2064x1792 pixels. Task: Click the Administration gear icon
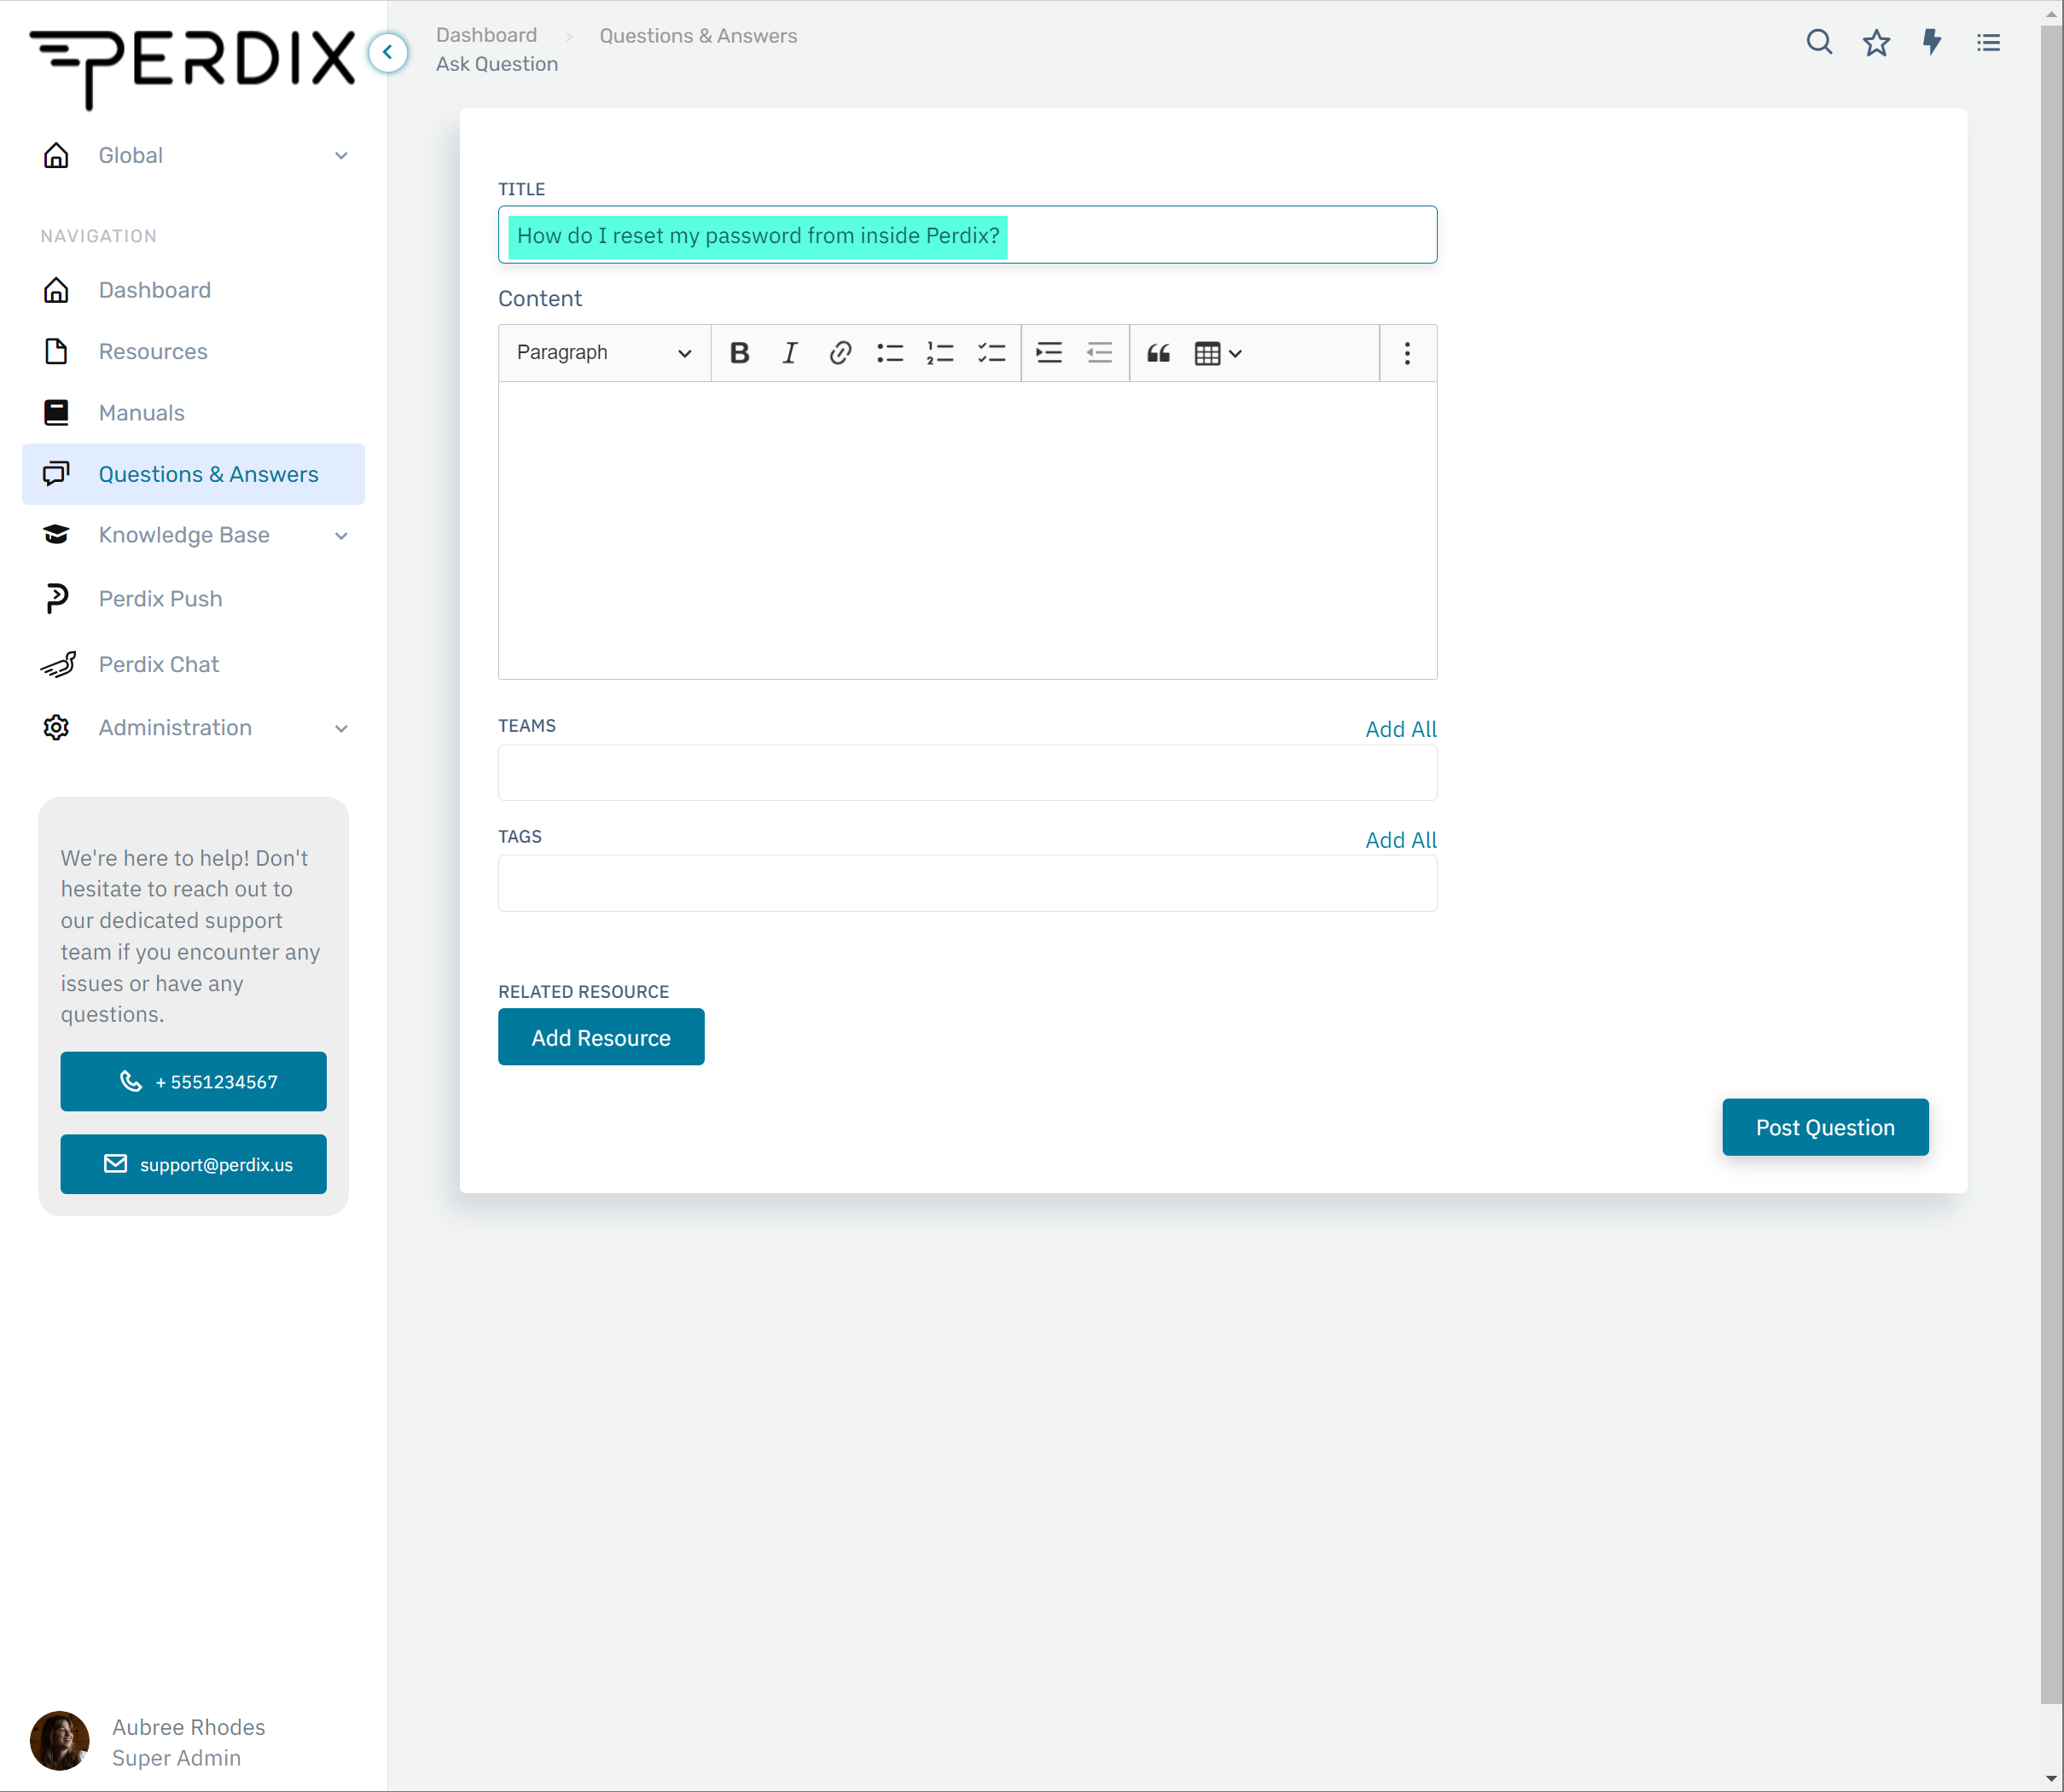56,728
